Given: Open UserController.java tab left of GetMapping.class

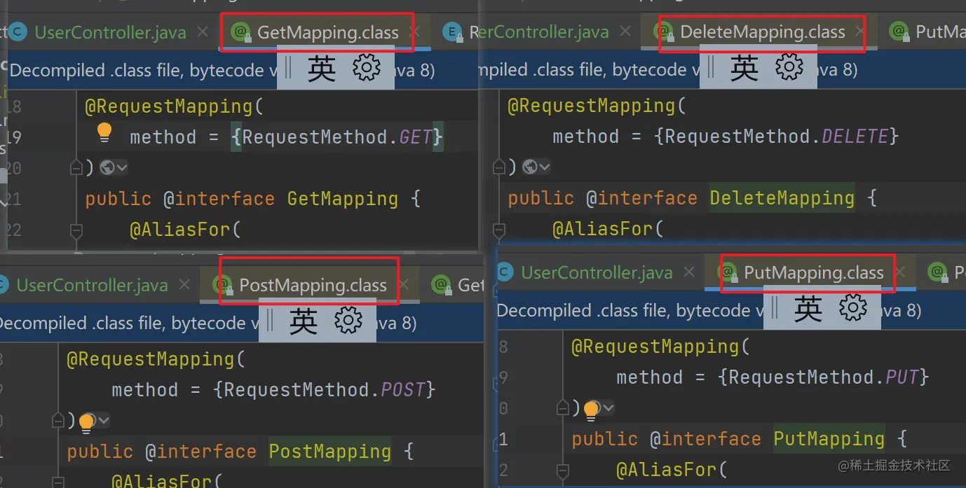Looking at the screenshot, I should (110, 32).
